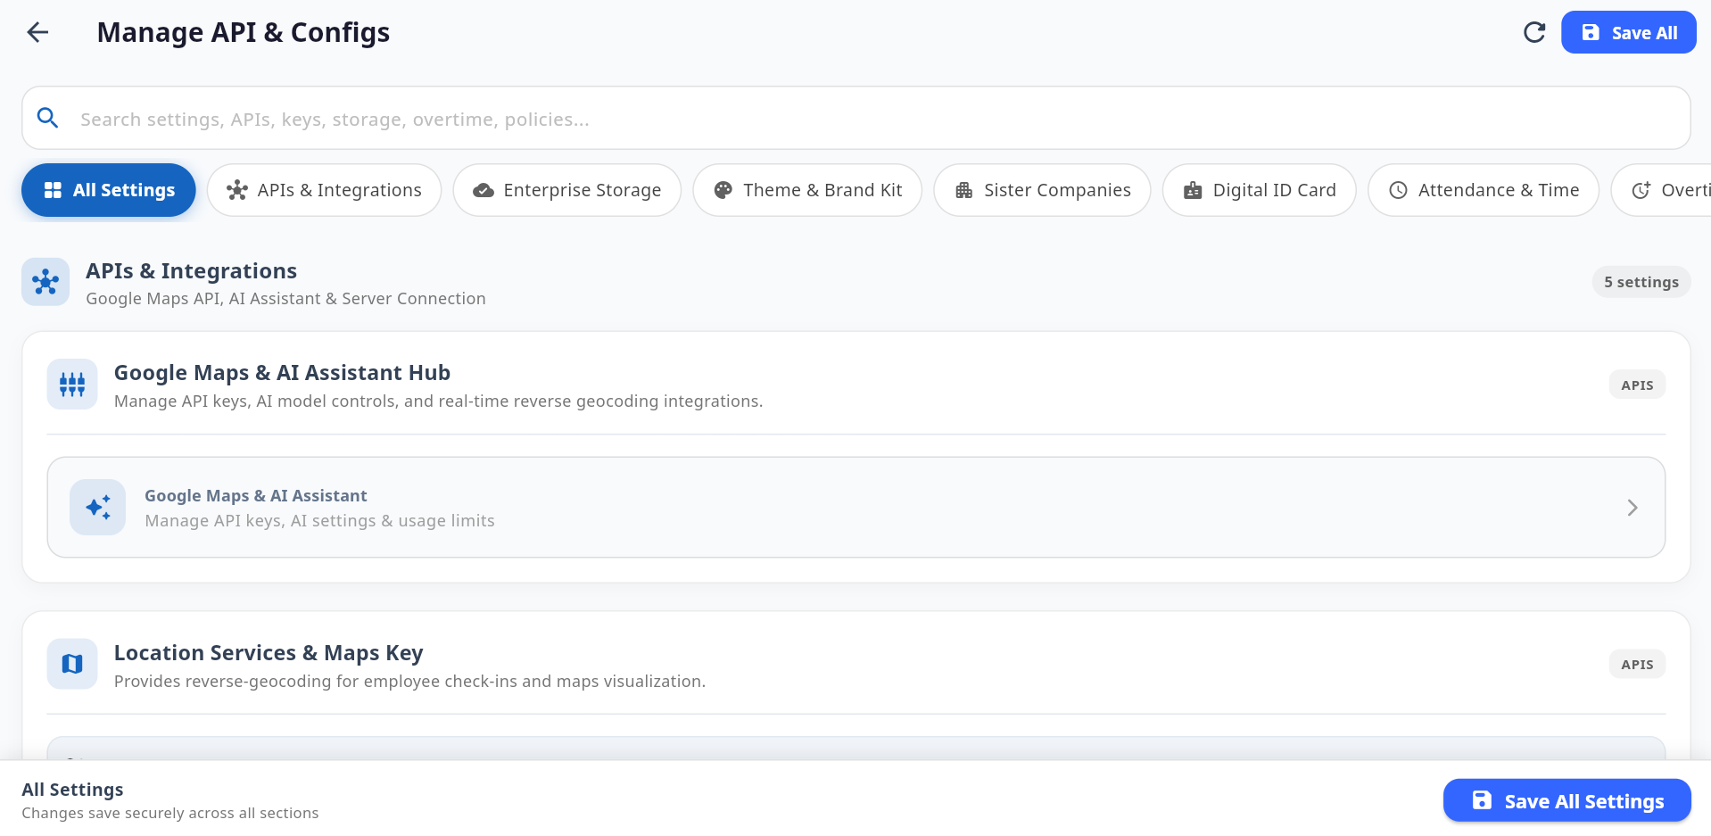
Task: Focus the search settings input field
Action: pos(856,119)
